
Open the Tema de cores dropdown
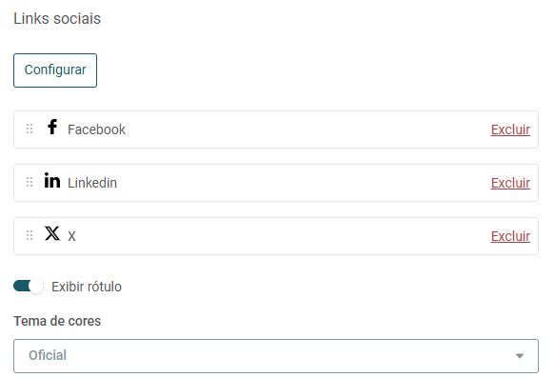[276, 356]
